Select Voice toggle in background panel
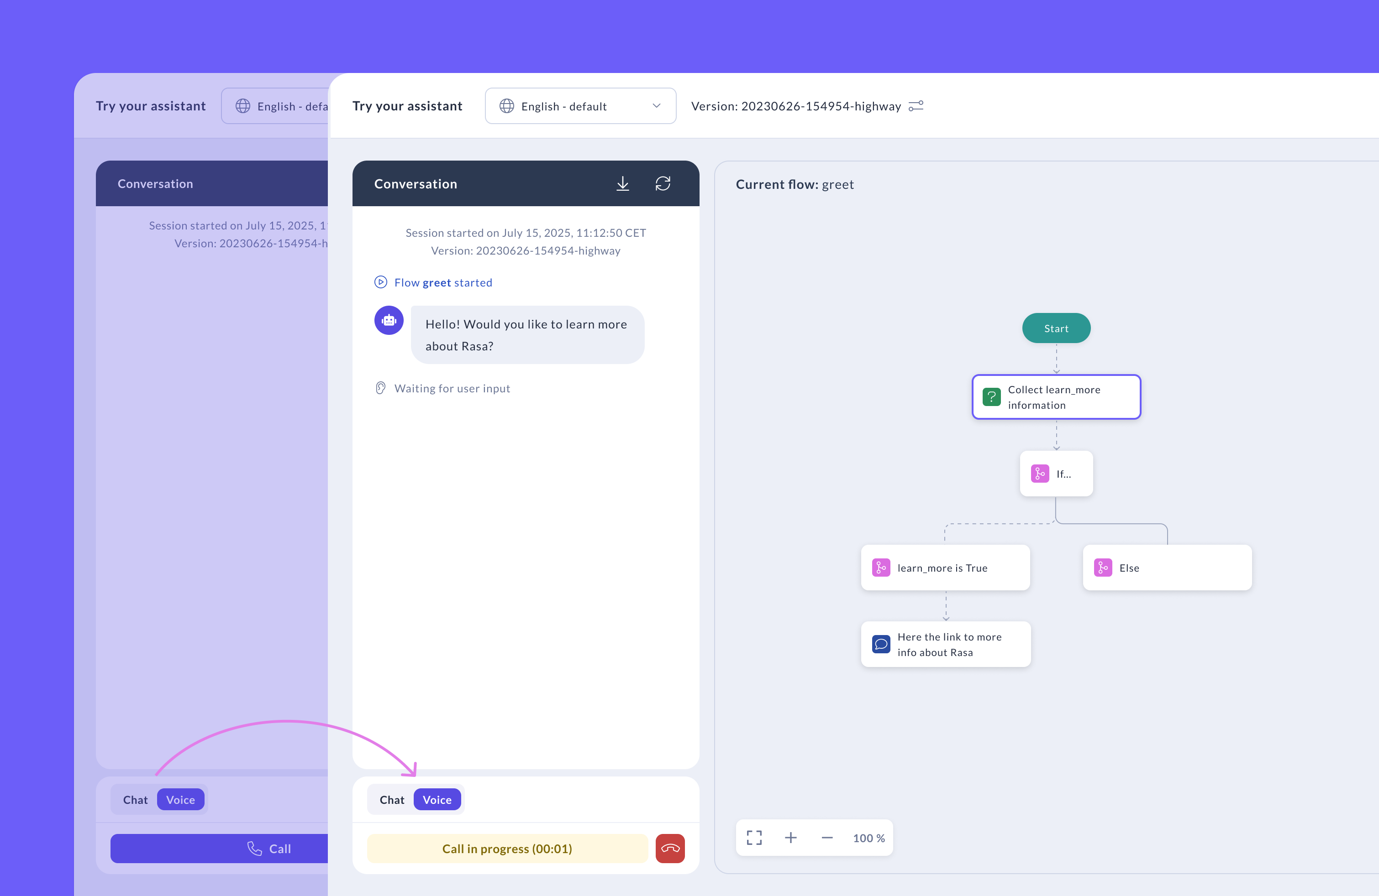Image resolution: width=1379 pixels, height=896 pixels. click(180, 799)
